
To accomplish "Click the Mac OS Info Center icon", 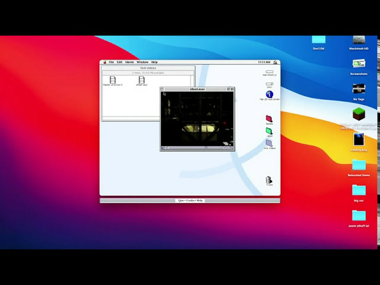I will pos(269,94).
